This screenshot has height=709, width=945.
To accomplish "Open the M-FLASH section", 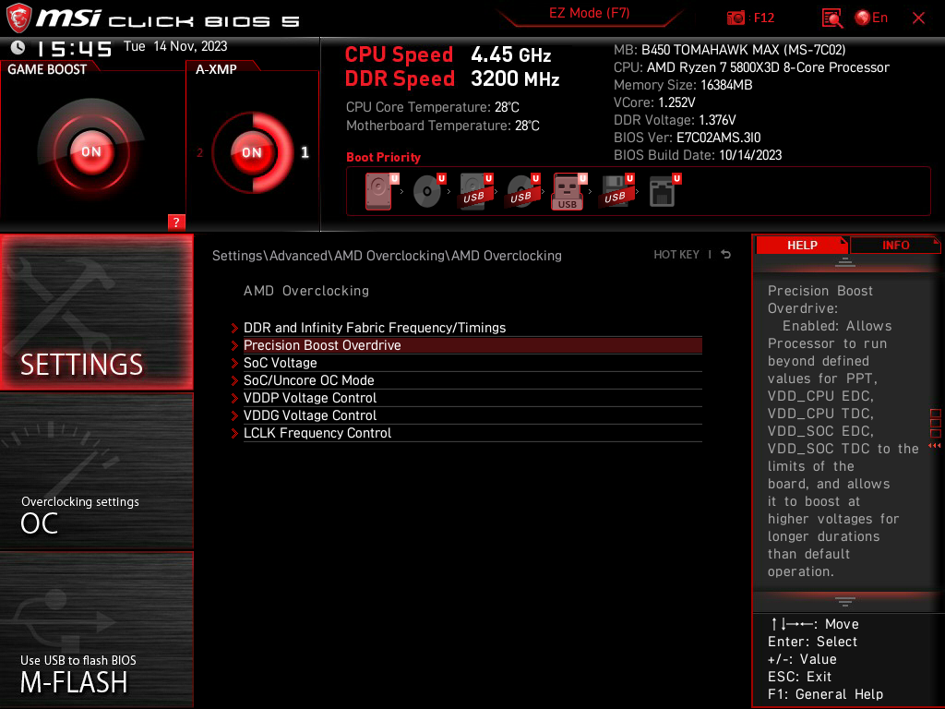I will tap(96, 630).
